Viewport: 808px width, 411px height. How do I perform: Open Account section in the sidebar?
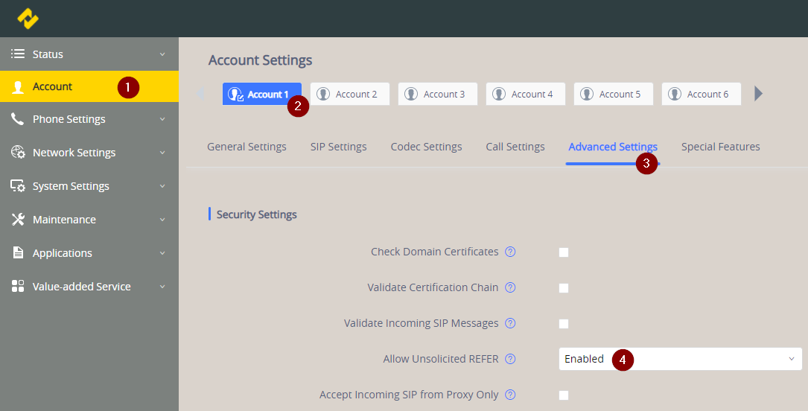(52, 86)
